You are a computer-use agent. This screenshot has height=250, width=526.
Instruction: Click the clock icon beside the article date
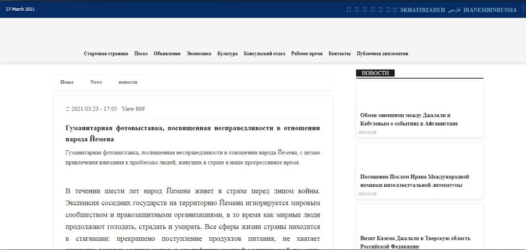point(68,109)
